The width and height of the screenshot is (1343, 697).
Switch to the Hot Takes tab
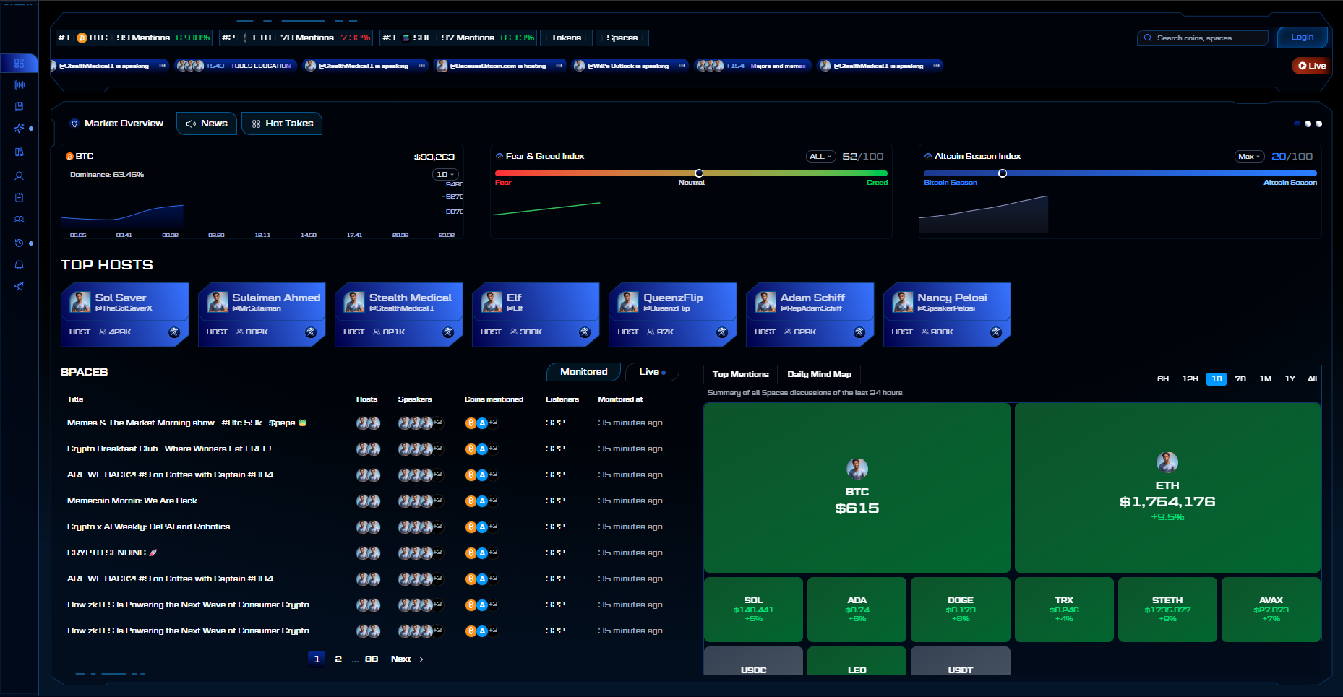[282, 124]
